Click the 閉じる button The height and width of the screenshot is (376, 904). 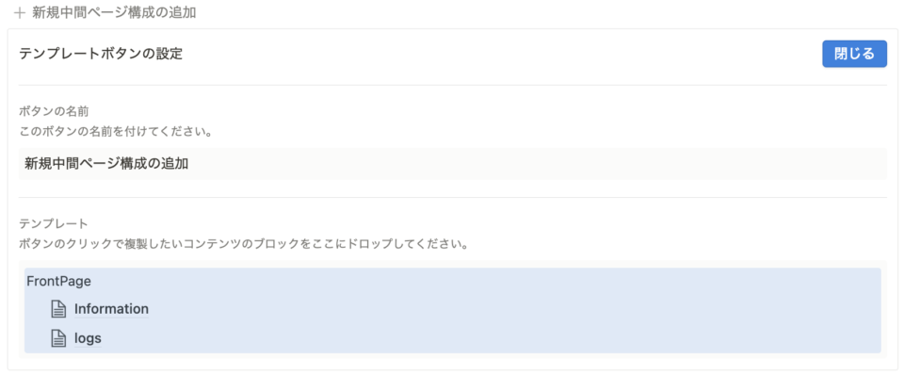point(854,55)
